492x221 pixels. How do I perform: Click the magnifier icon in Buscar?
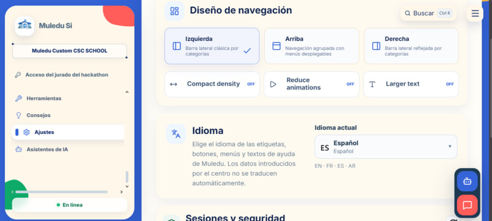408,13
